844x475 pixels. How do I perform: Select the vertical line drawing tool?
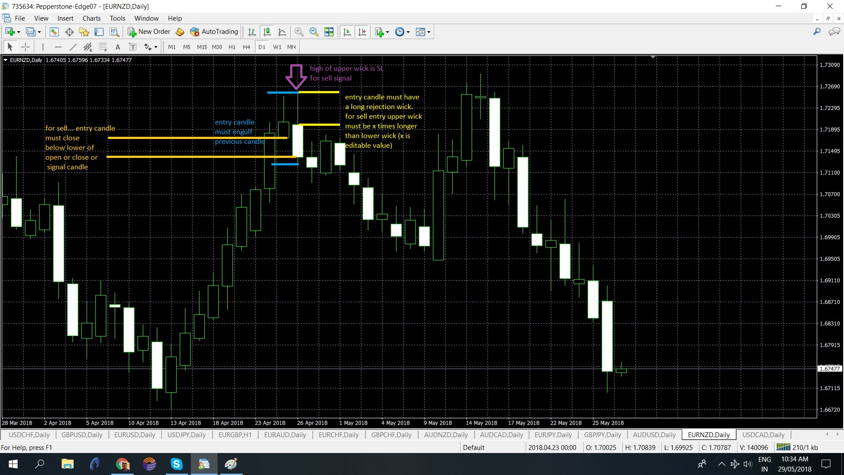[x=43, y=47]
